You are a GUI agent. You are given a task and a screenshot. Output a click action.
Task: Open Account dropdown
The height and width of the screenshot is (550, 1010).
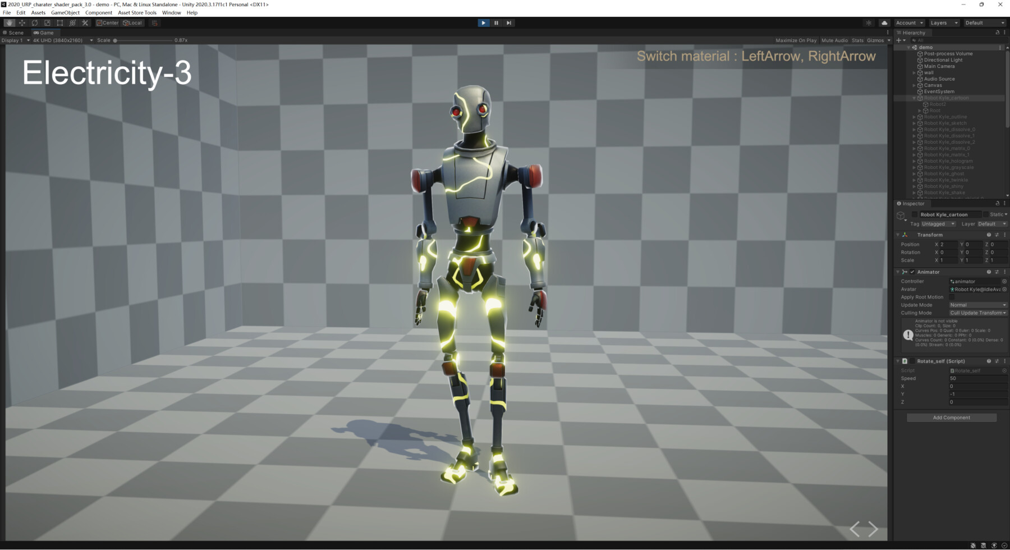[x=909, y=23]
